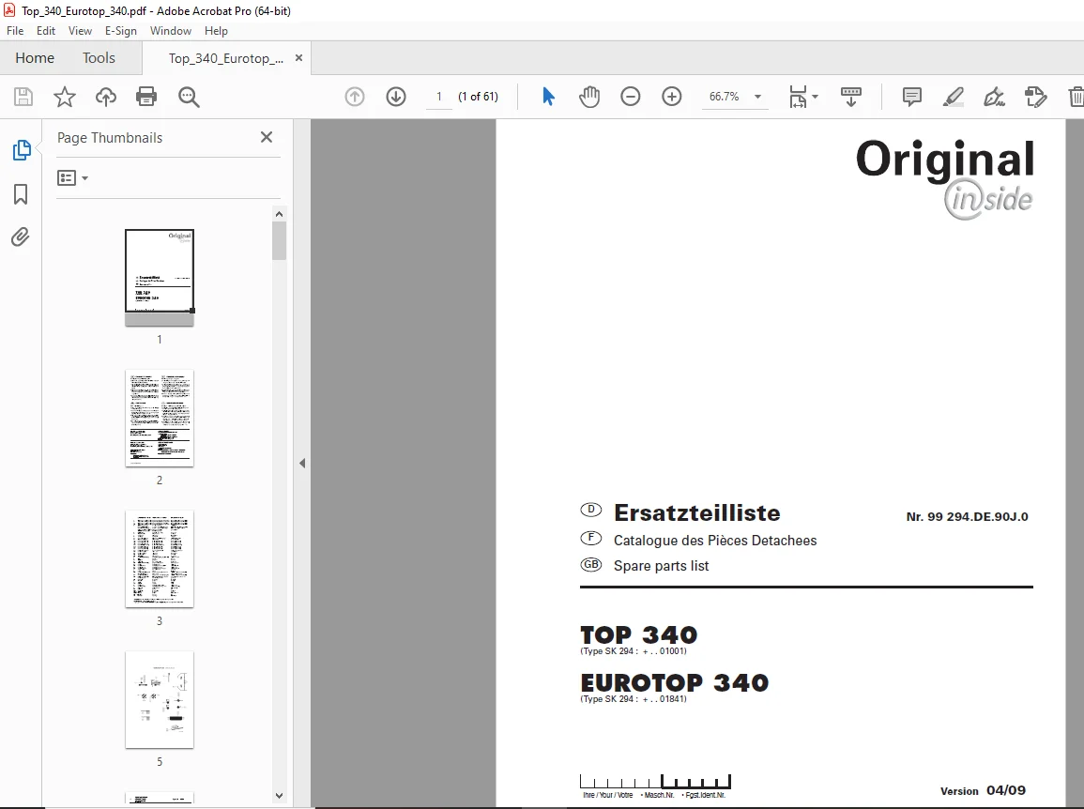
Task: Open the E-Sign menu
Action: coord(121,31)
